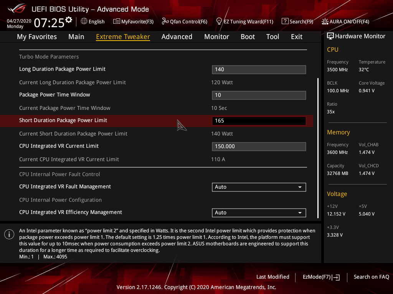Click the Search question mark icon
Screen dimensions: 393x294
click(x=285, y=21)
